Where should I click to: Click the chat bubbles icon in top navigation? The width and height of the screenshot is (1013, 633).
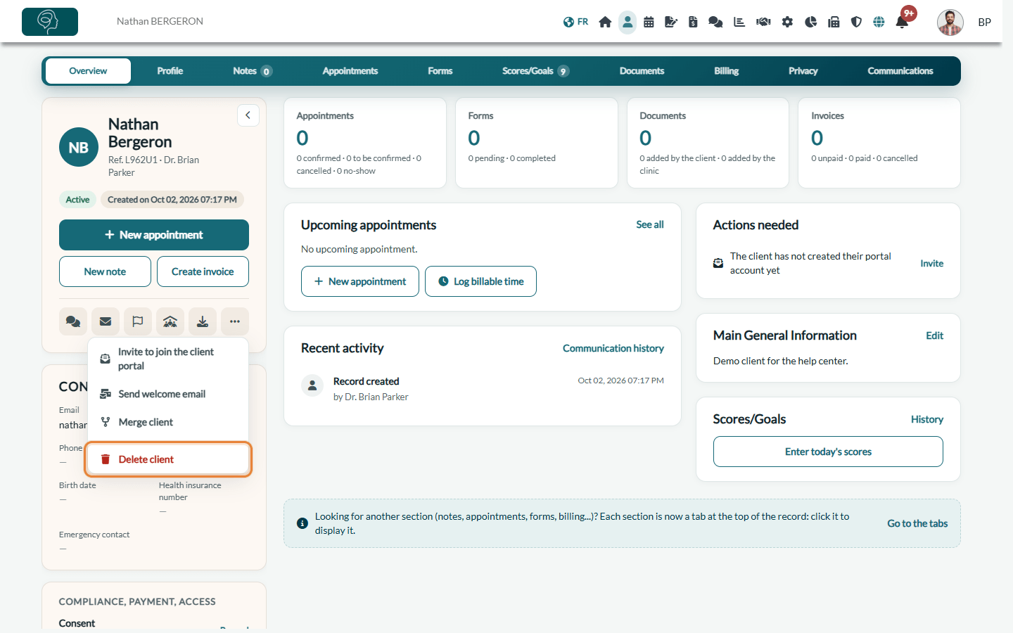715,22
